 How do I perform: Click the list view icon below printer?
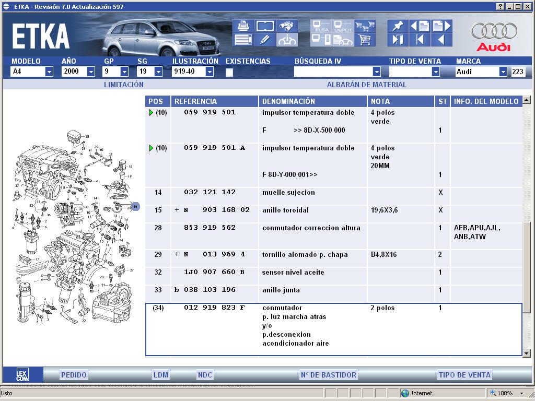243,40
